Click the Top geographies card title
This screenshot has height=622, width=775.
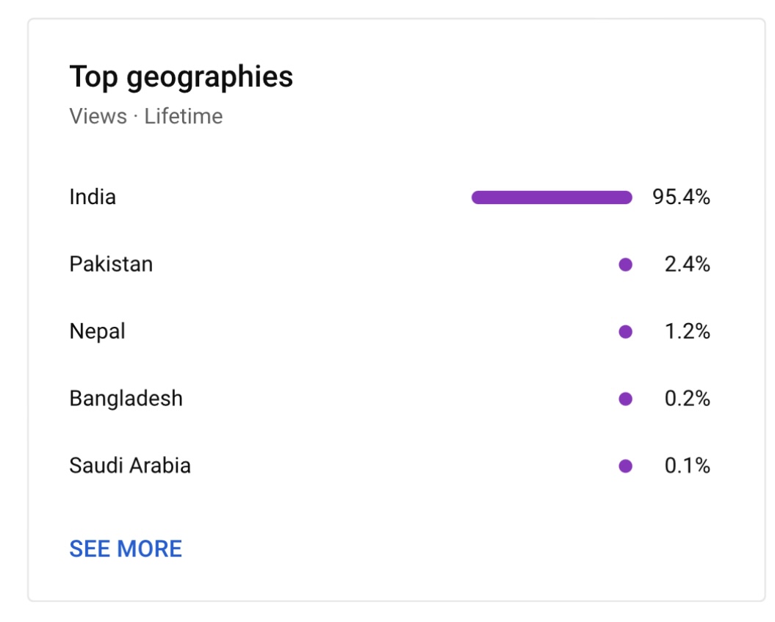click(181, 78)
